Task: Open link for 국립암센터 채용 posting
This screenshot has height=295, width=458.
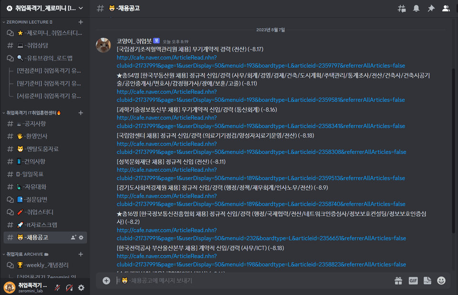Action: tap(261, 148)
